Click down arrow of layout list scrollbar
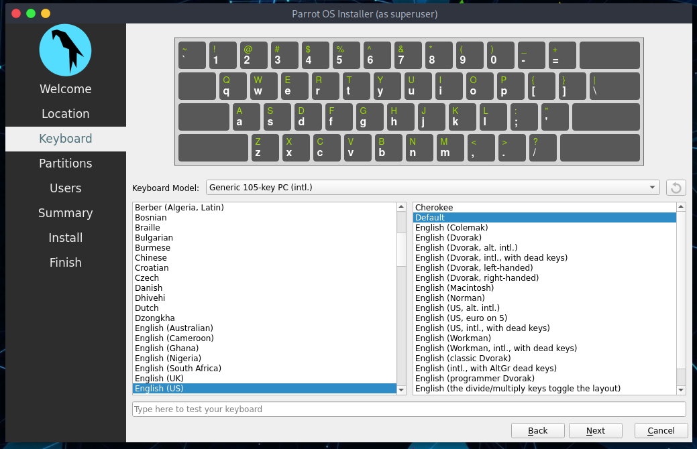 tap(401, 390)
